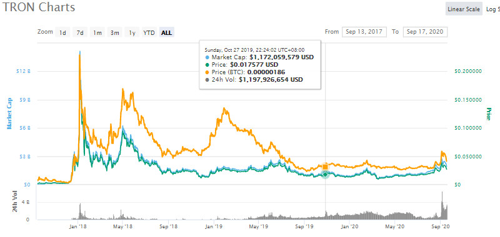
Task: Set chart zoom to 3m
Action: point(115,33)
